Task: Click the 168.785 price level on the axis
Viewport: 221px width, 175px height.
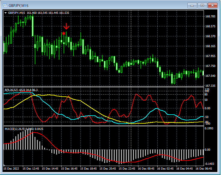Action: coord(210,17)
